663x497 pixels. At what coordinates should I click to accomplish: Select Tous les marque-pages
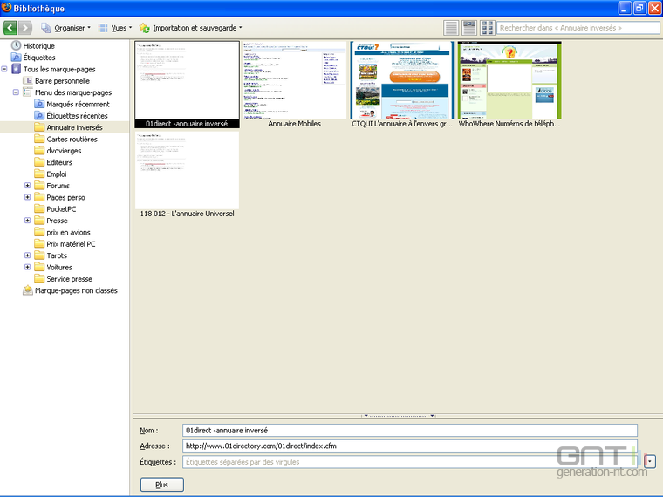click(x=54, y=69)
